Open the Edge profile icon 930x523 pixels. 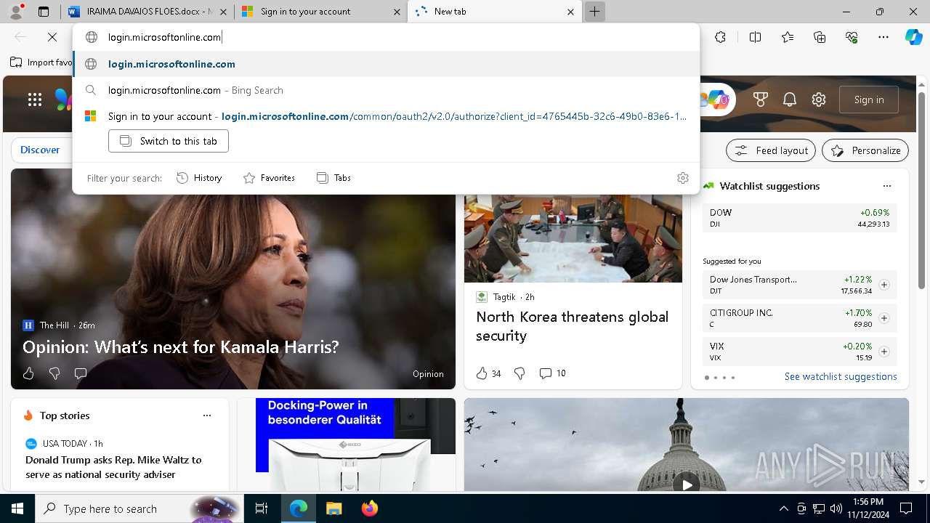(x=16, y=12)
